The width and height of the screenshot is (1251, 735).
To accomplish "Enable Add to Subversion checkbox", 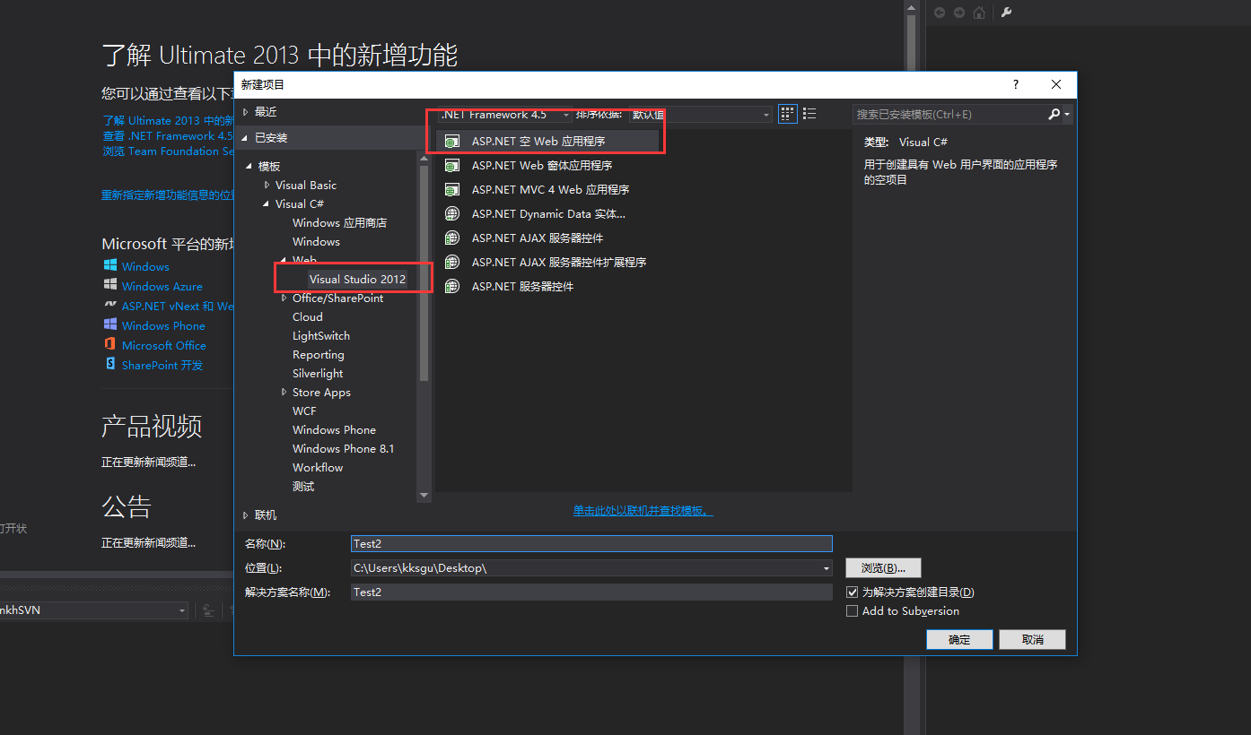I will (x=853, y=611).
